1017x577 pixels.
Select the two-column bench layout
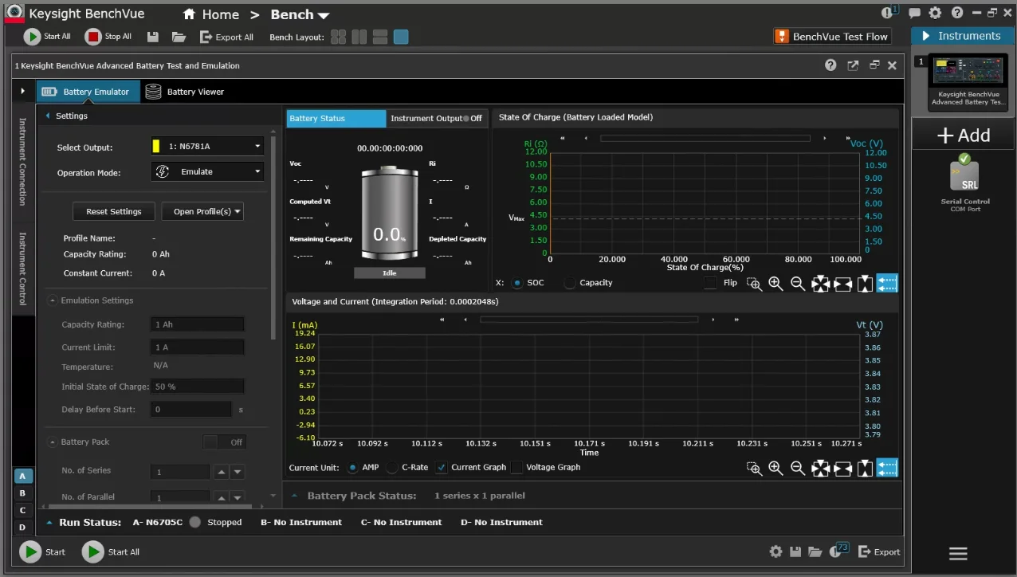click(x=359, y=37)
